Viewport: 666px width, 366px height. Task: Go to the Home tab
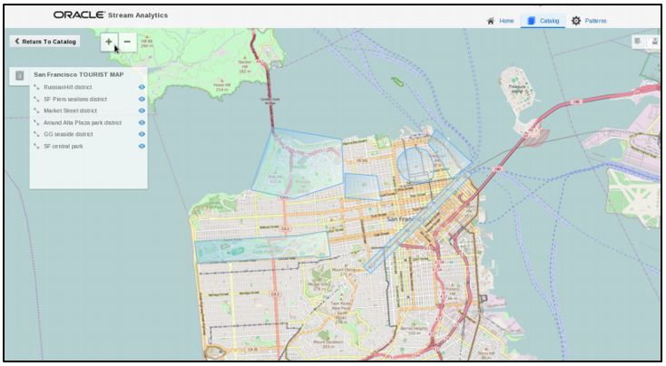tap(500, 21)
